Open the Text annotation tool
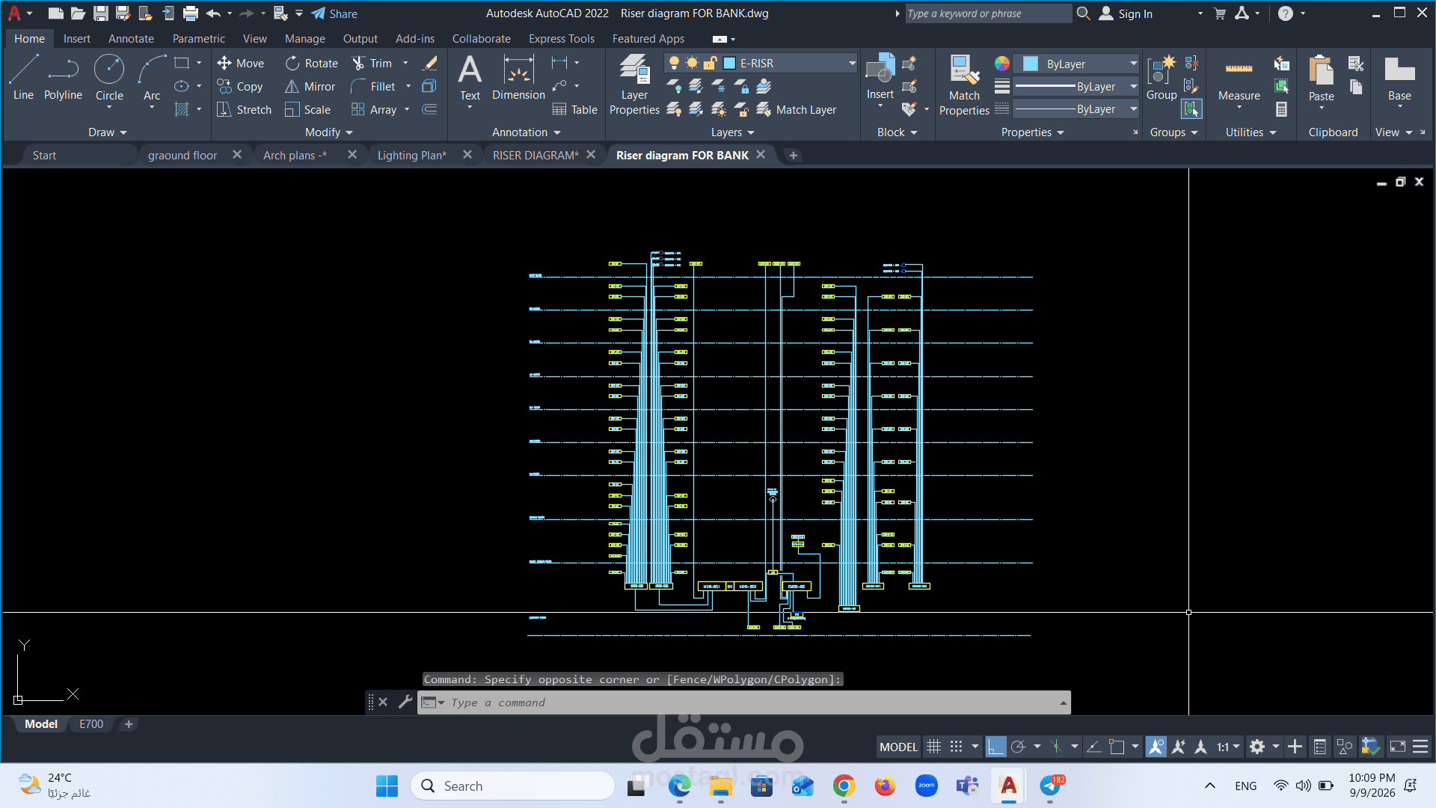The height and width of the screenshot is (808, 1436). pyautogui.click(x=470, y=78)
